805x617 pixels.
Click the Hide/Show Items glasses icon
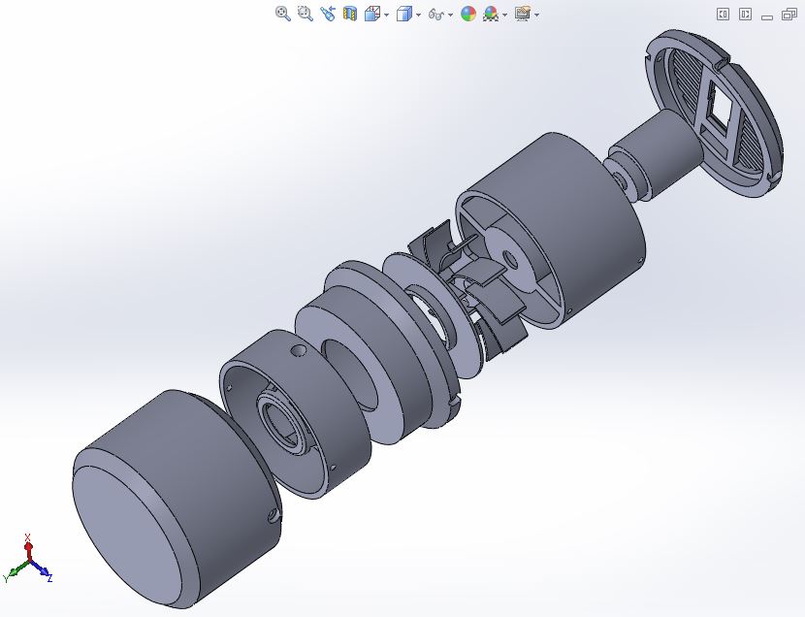click(x=436, y=15)
